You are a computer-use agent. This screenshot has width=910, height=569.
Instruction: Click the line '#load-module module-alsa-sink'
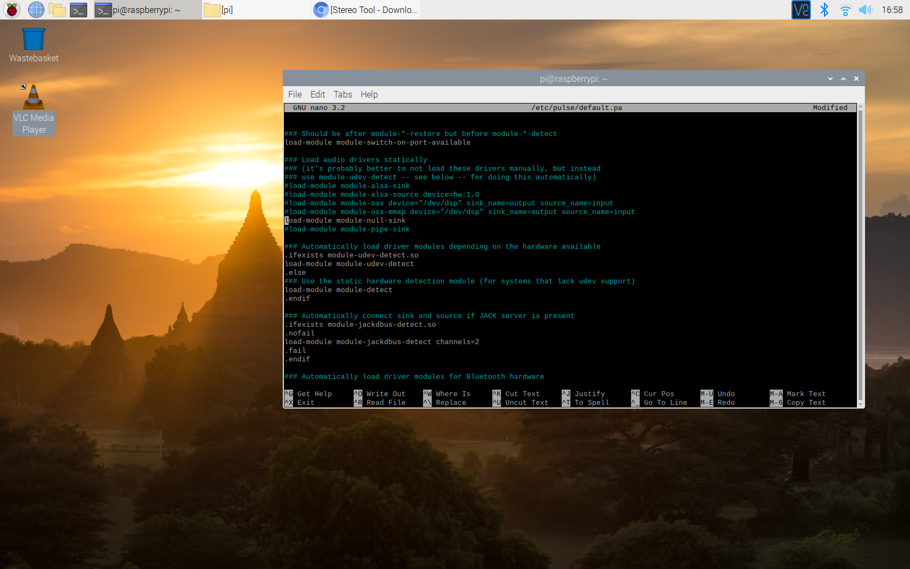pos(347,186)
